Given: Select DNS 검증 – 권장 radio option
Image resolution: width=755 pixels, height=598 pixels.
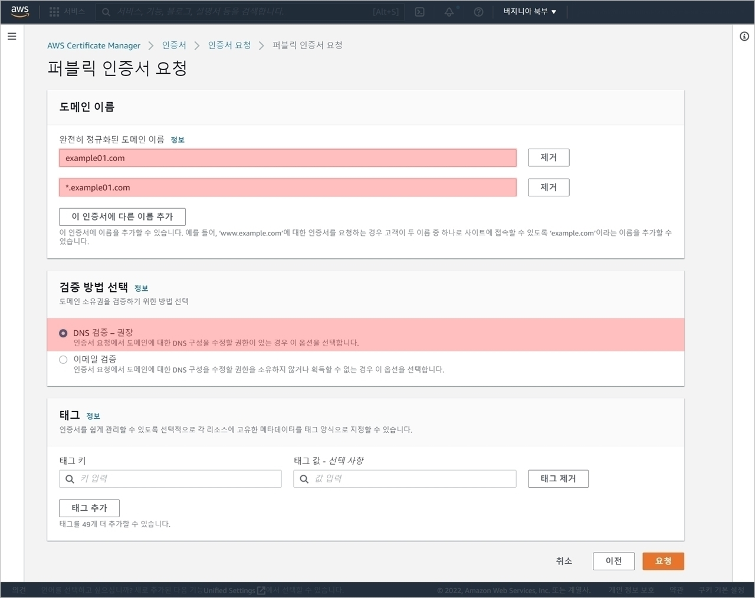Looking at the screenshot, I should coord(63,333).
